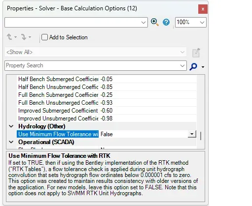Image resolution: width=252 pixels, height=206 pixels.
Task: Open the element selector combo box
Action: pos(76,22)
